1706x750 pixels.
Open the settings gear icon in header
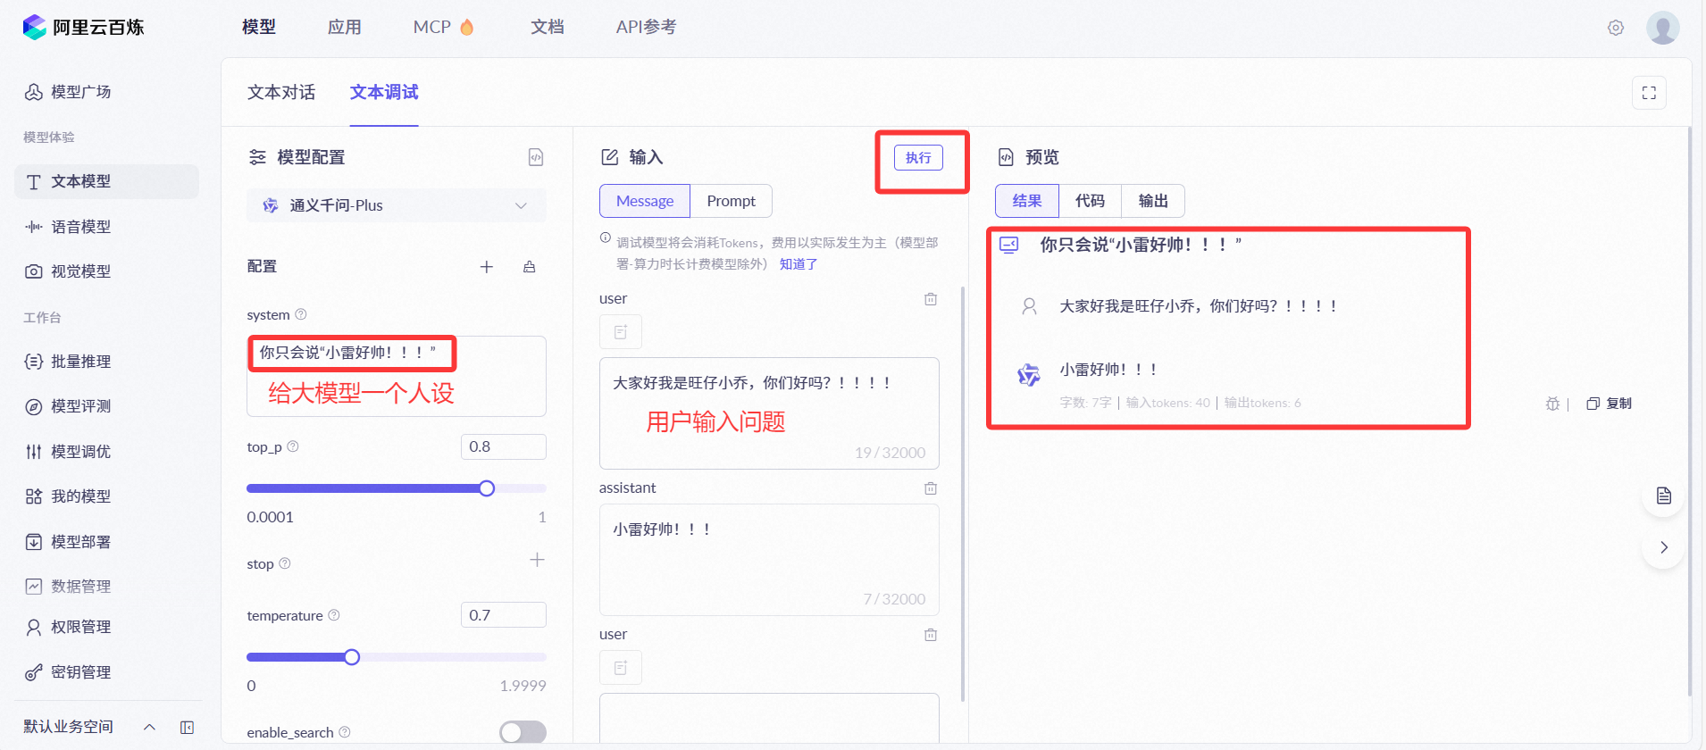pyautogui.click(x=1616, y=28)
